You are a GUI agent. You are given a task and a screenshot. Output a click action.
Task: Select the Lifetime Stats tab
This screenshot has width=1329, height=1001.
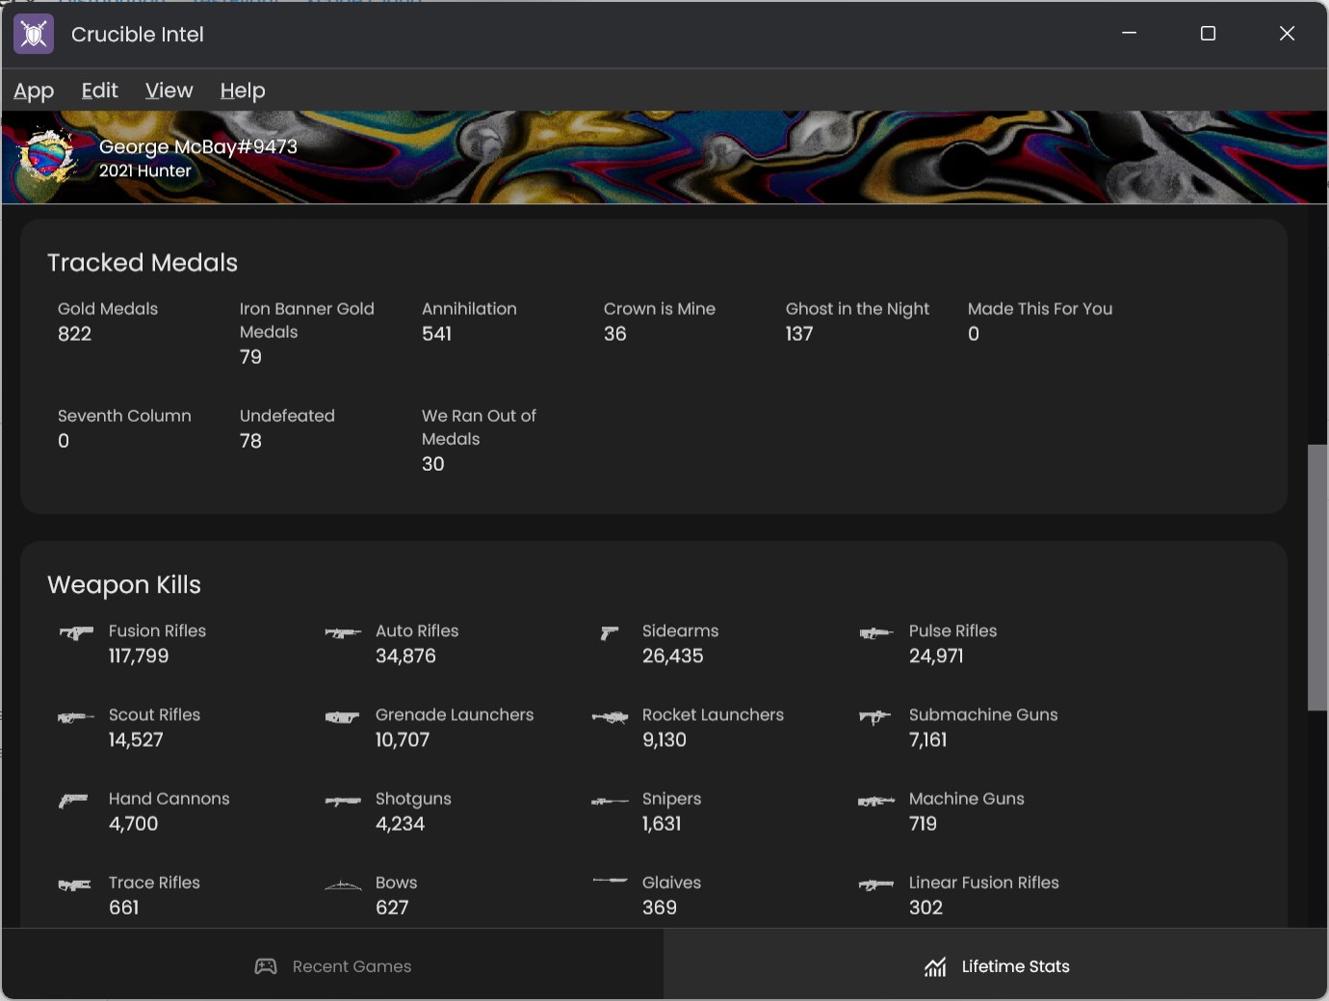tap(996, 966)
